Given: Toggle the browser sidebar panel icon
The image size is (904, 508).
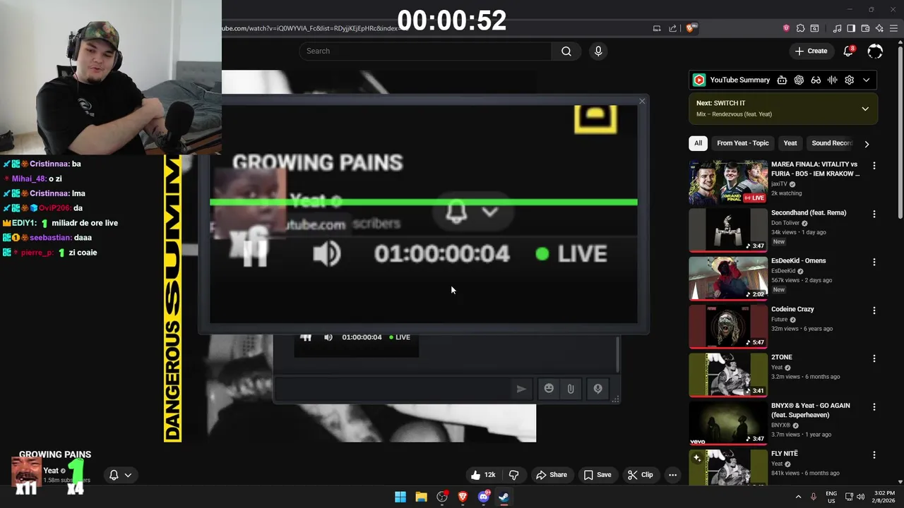Looking at the screenshot, I should coord(851,28).
